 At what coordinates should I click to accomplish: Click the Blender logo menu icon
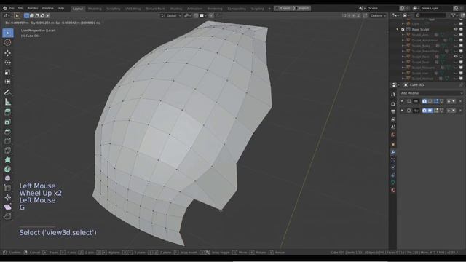[x=5, y=8]
